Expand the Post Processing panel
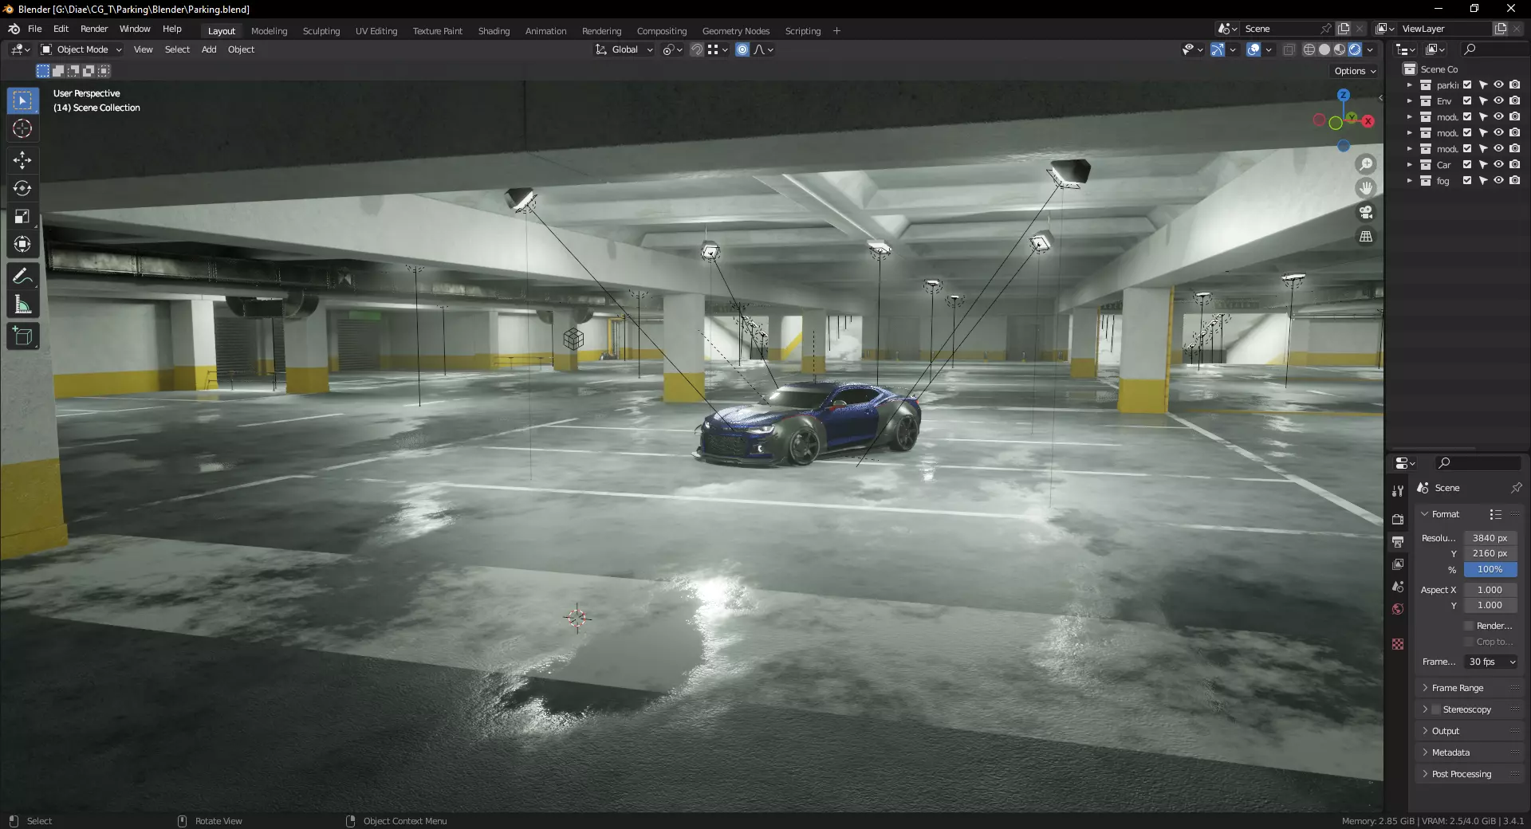 (x=1461, y=774)
